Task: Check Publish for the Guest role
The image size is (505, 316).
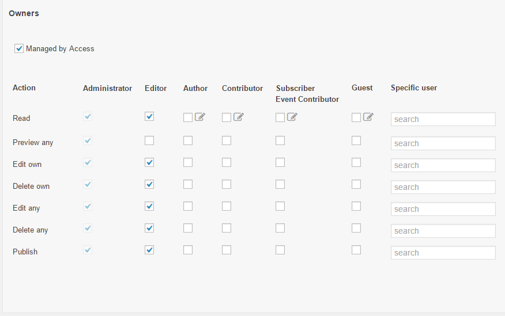Action: (x=356, y=250)
